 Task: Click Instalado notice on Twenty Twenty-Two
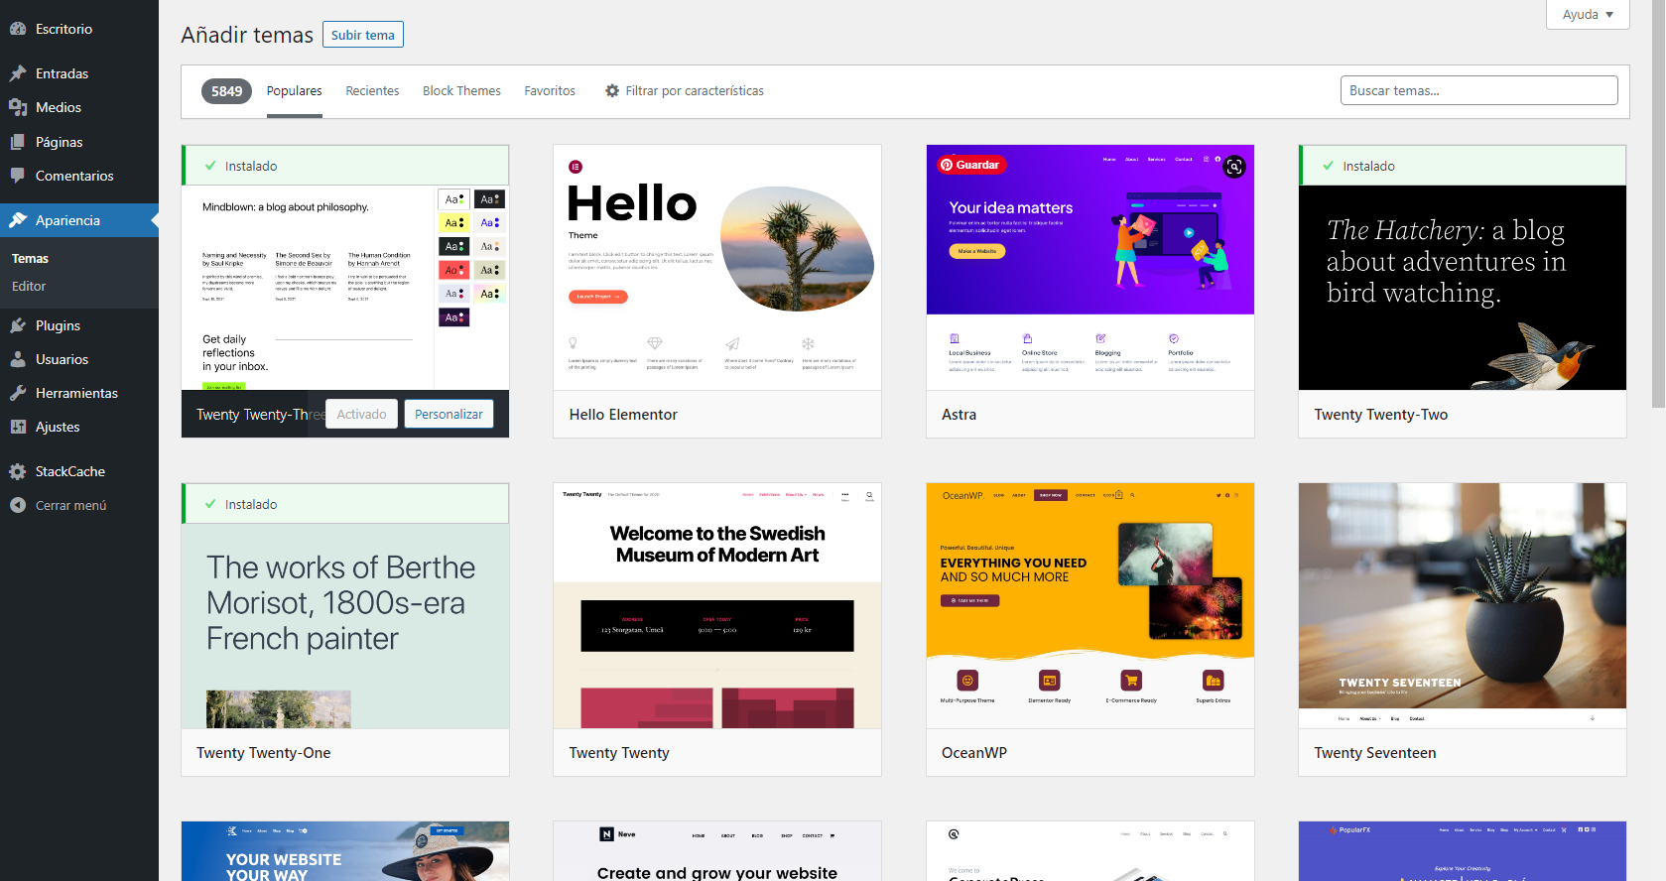coord(1463,166)
